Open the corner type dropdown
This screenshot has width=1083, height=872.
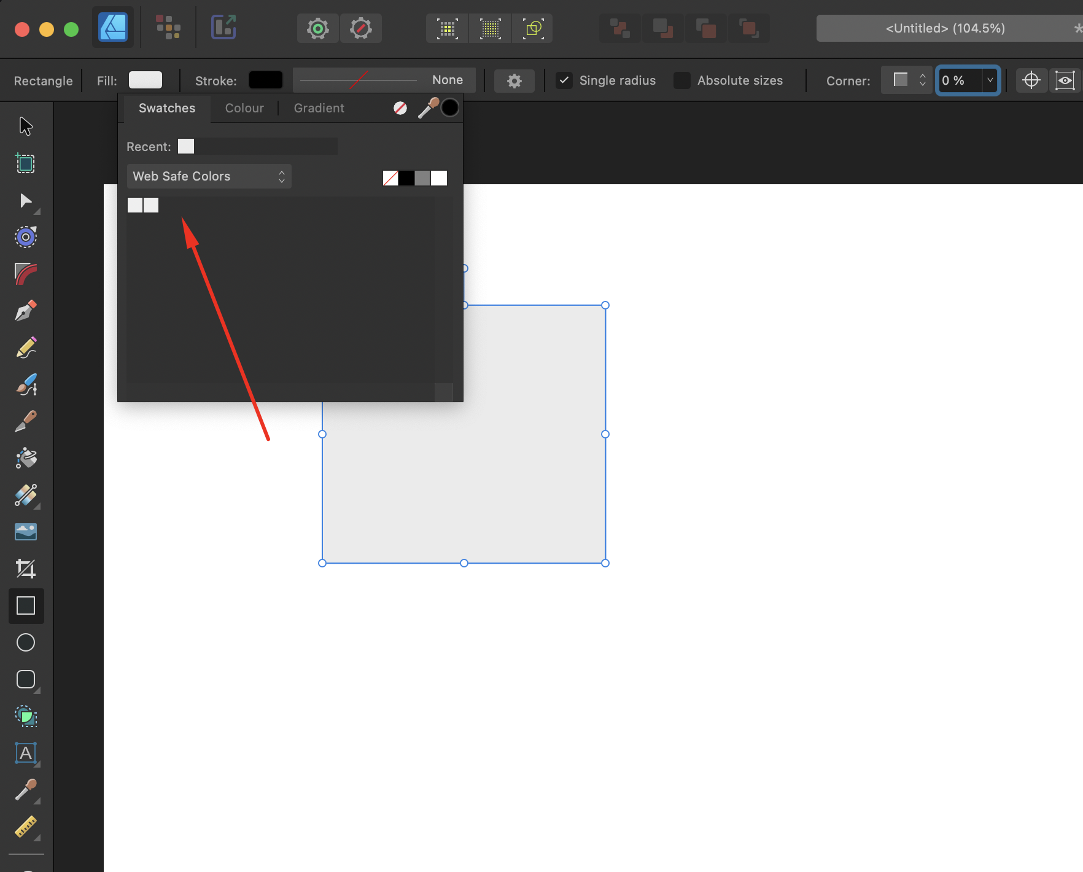[907, 80]
